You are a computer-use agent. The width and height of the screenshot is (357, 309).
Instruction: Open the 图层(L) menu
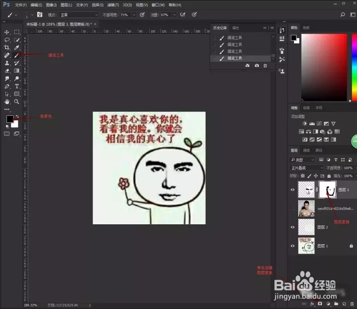[66, 5]
